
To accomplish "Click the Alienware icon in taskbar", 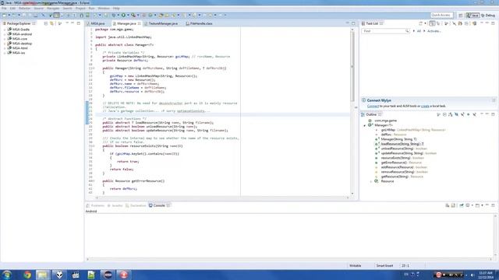I will (59, 275).
